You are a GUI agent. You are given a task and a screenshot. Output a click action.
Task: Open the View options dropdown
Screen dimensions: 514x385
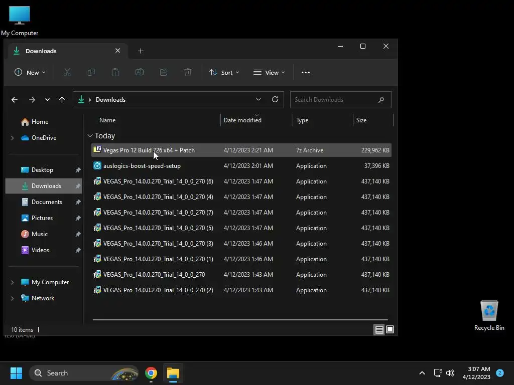click(x=269, y=72)
